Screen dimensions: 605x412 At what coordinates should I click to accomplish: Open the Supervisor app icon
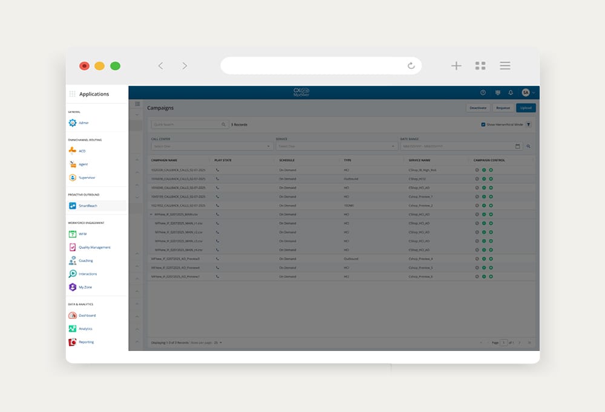point(73,178)
